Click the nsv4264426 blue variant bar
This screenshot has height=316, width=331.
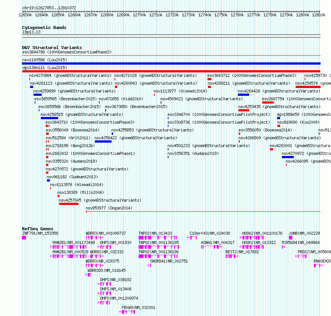click(x=244, y=95)
